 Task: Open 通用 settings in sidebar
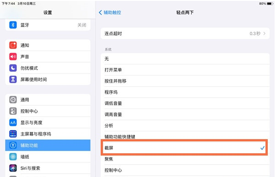48,99
